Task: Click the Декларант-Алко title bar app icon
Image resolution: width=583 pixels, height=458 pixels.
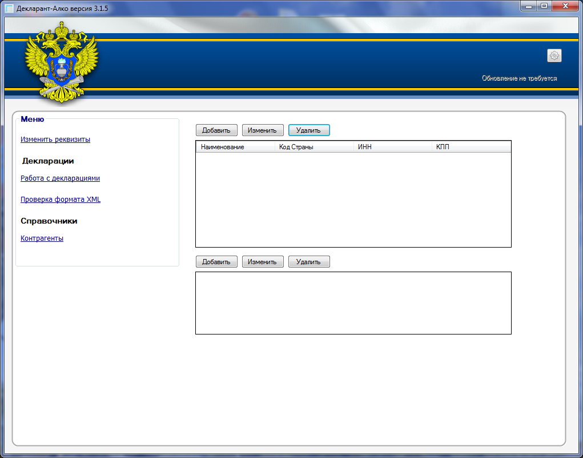Action: tap(9, 9)
